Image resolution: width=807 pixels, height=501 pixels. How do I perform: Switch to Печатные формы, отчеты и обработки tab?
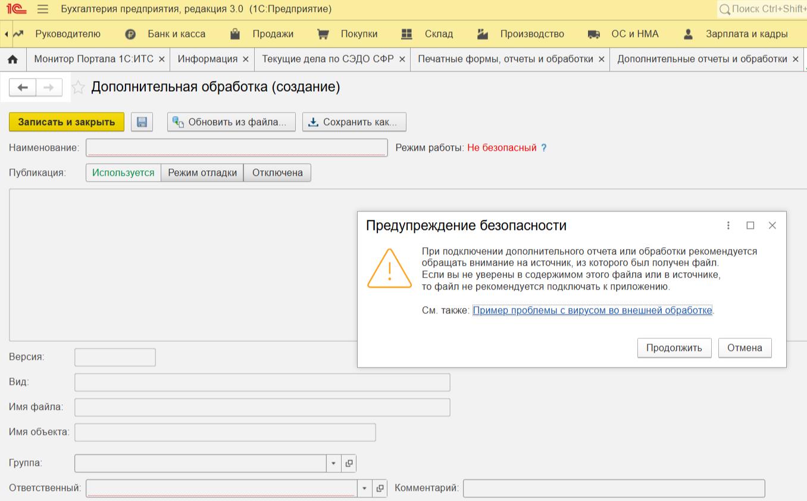506,60
